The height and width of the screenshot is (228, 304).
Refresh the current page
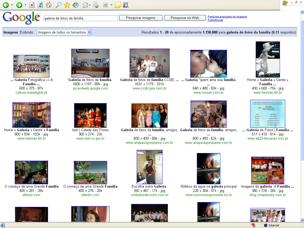click(40, 5)
